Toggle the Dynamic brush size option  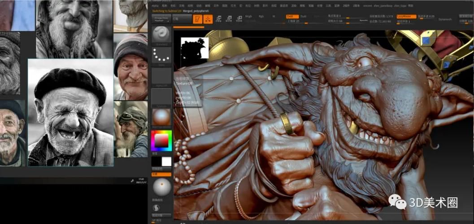364,21
